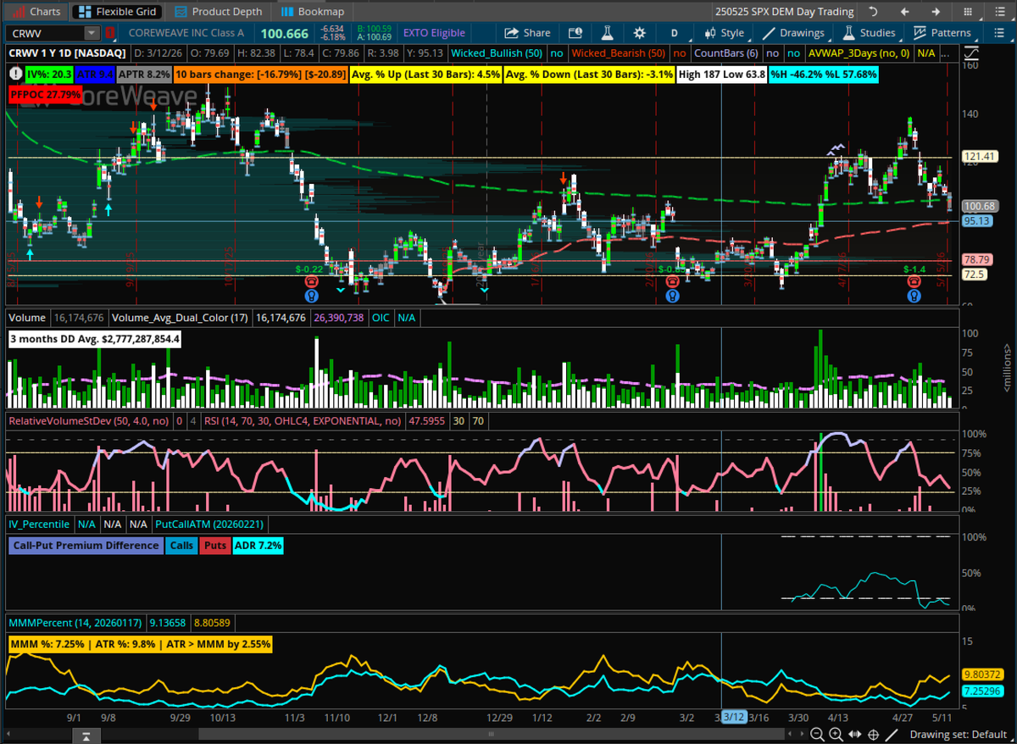Click the RSI (14, 70, 30, OHLC4, EXPONENTIAL, no) label
The width and height of the screenshot is (1017, 744).
point(302,419)
